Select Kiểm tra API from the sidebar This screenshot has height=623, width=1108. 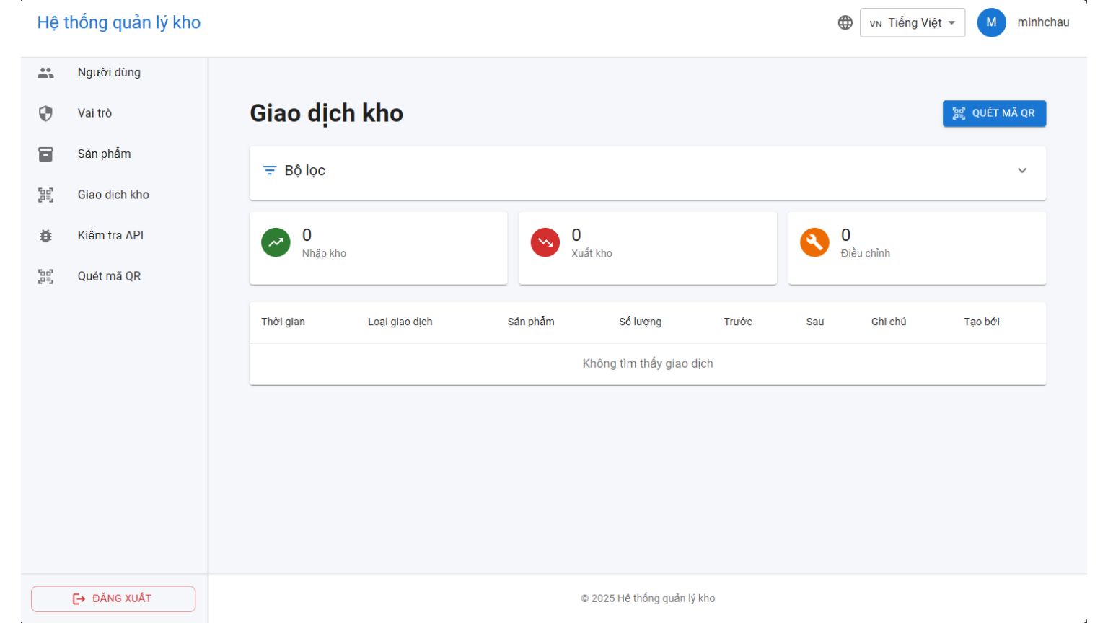point(110,234)
